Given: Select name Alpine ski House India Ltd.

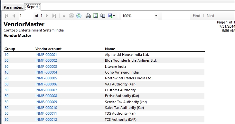Looking at the screenshot, I should point(127,55).
